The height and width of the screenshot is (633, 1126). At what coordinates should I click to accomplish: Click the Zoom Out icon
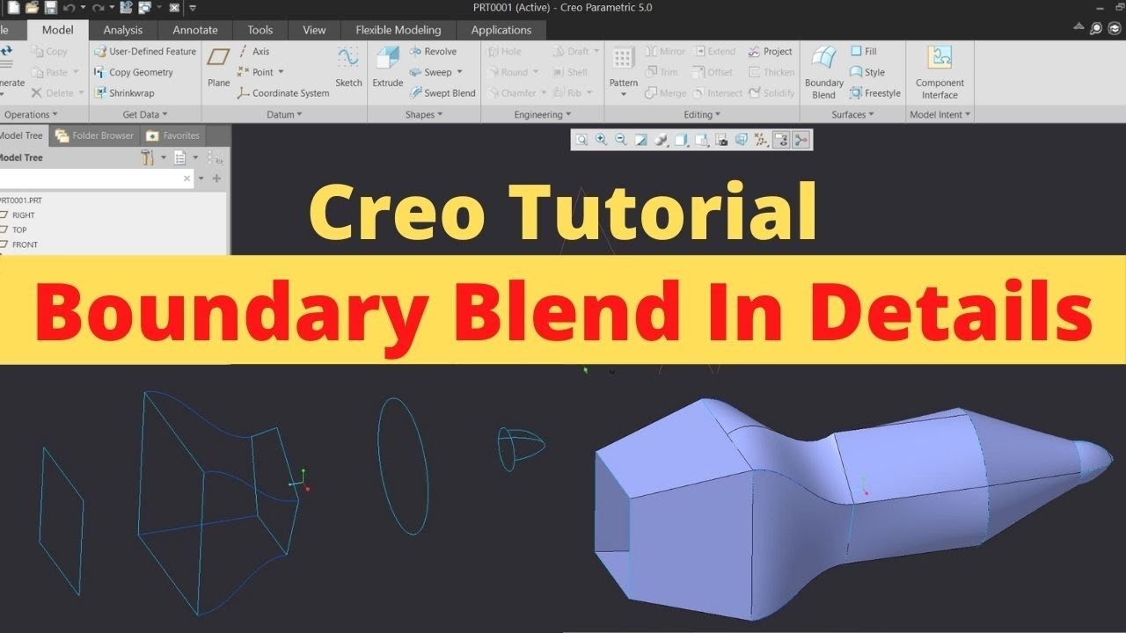(x=621, y=140)
